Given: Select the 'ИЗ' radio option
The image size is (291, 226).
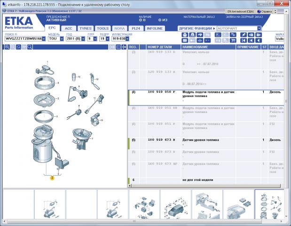Looking at the screenshot, I should pos(160,20).
